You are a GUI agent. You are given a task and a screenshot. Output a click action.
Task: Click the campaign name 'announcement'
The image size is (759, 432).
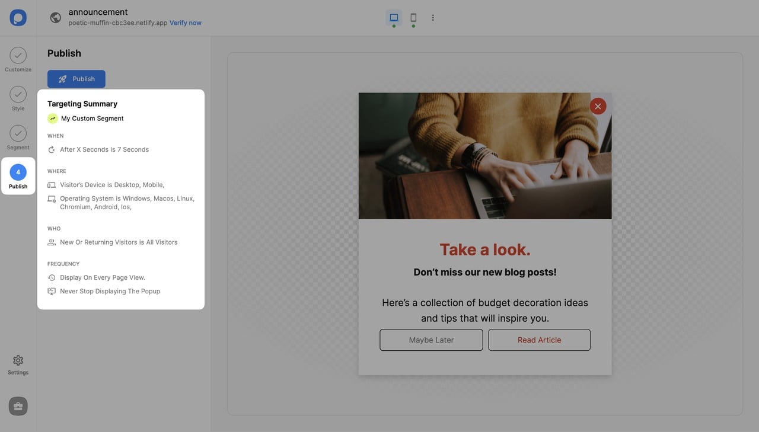pyautogui.click(x=98, y=12)
